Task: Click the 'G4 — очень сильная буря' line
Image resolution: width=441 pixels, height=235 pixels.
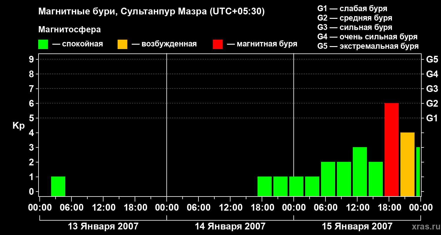Action: pos(367,37)
